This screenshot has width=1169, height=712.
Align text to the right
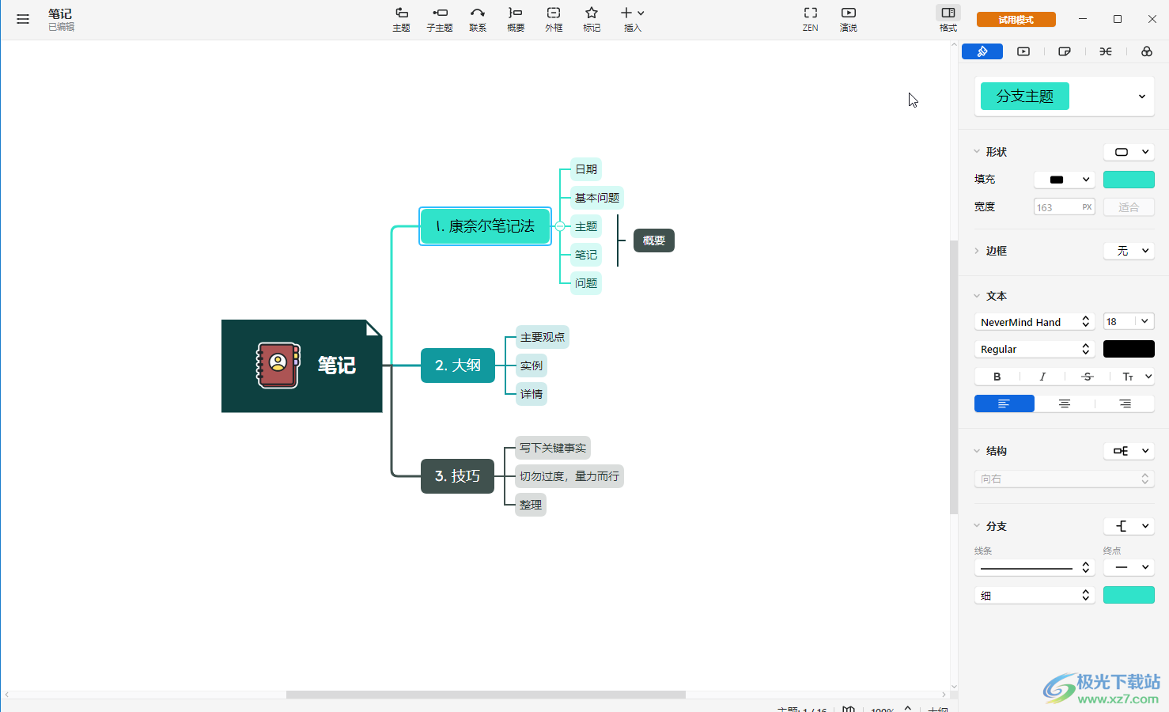[1125, 403]
